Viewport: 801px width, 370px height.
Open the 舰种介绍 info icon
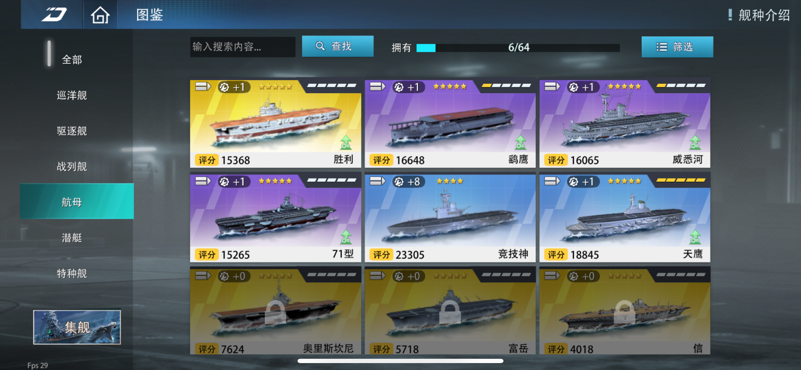coord(730,15)
